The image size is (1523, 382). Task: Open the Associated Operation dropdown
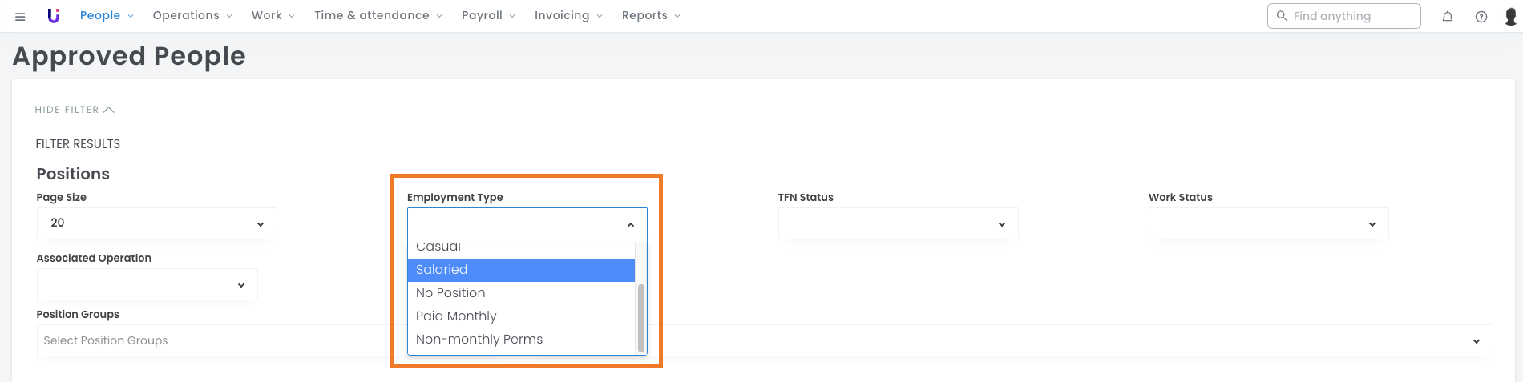[x=147, y=284]
